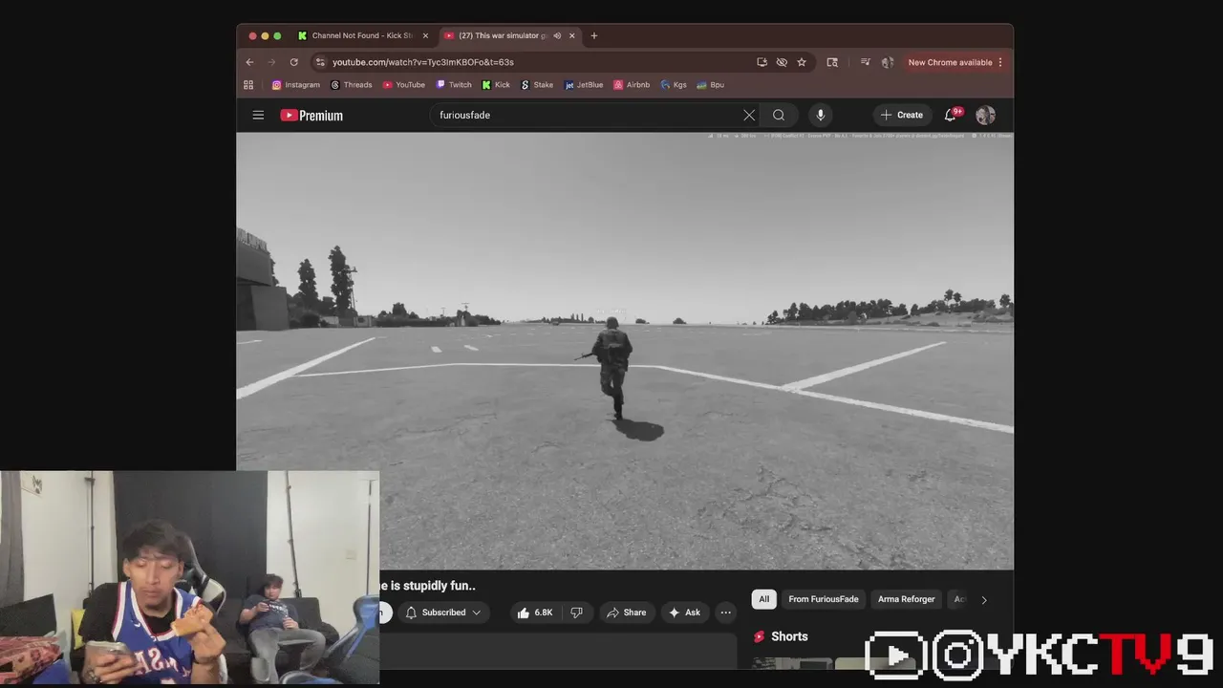Show more filter chips with right arrow
Viewport: 1223px width, 688px height.
(x=984, y=600)
